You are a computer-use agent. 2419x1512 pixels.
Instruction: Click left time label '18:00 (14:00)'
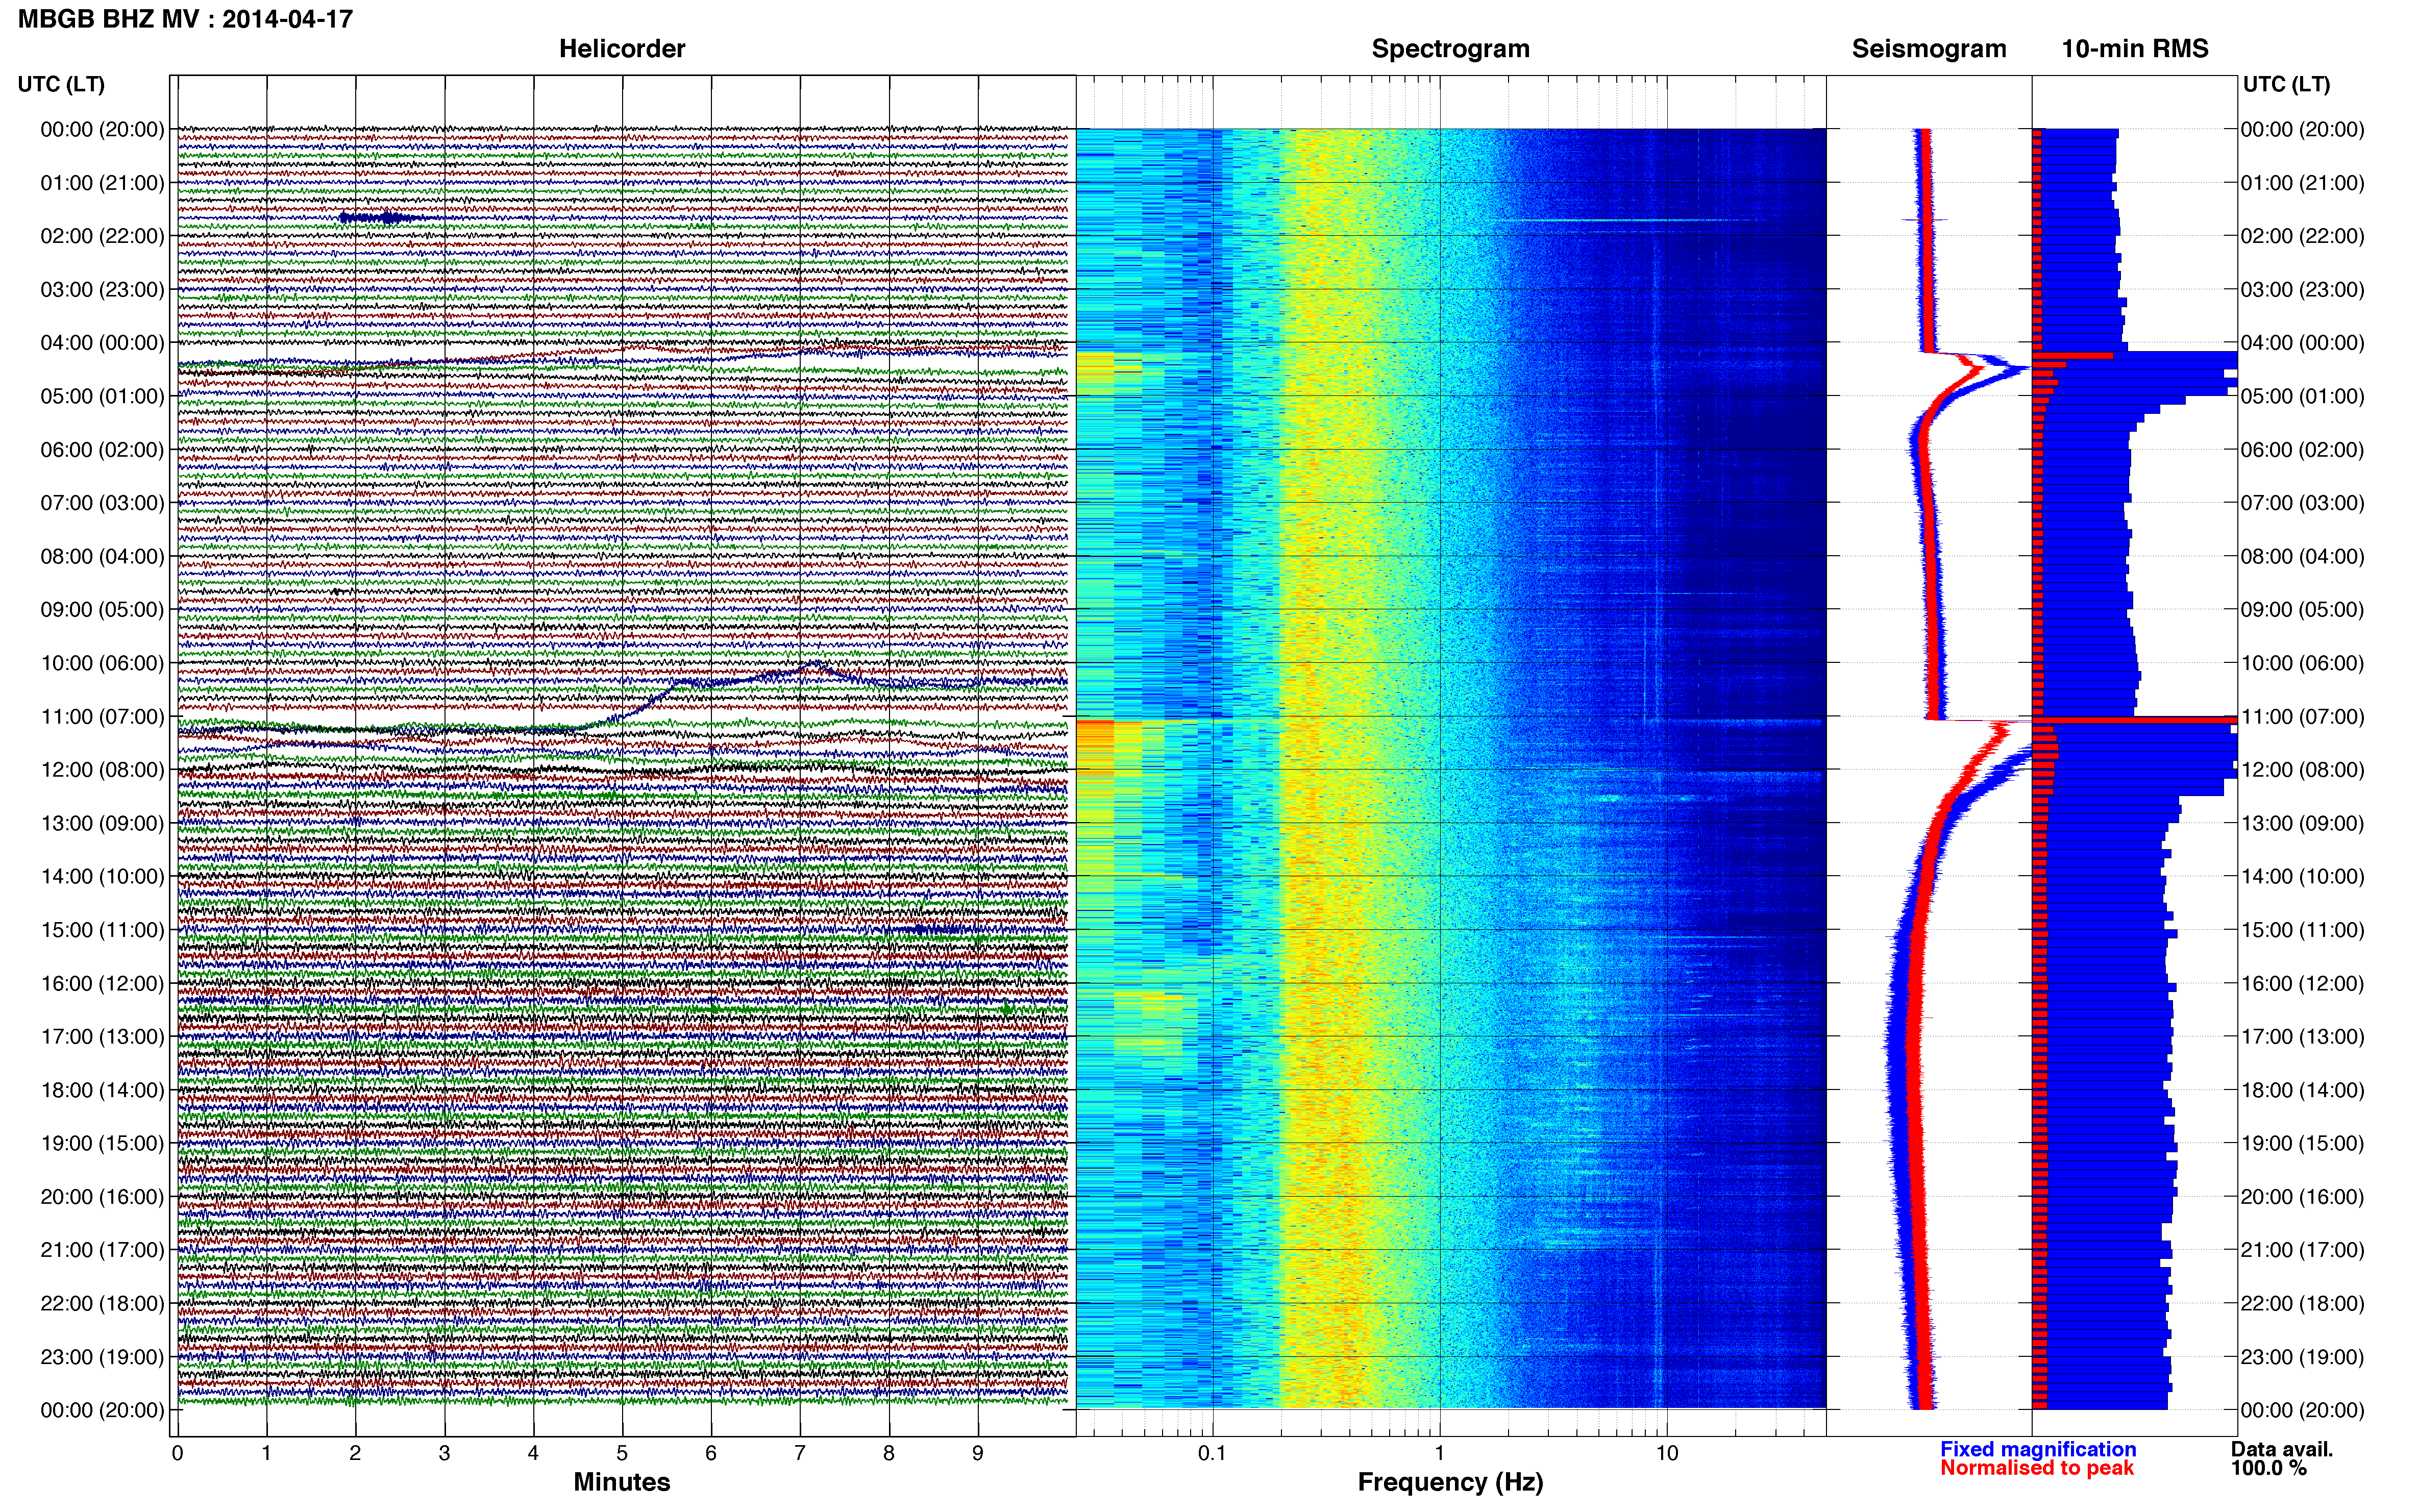[102, 1090]
